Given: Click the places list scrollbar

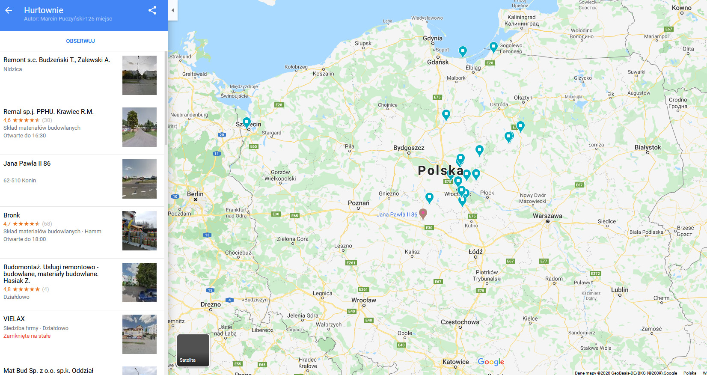Looking at the screenshot, I should [166, 98].
